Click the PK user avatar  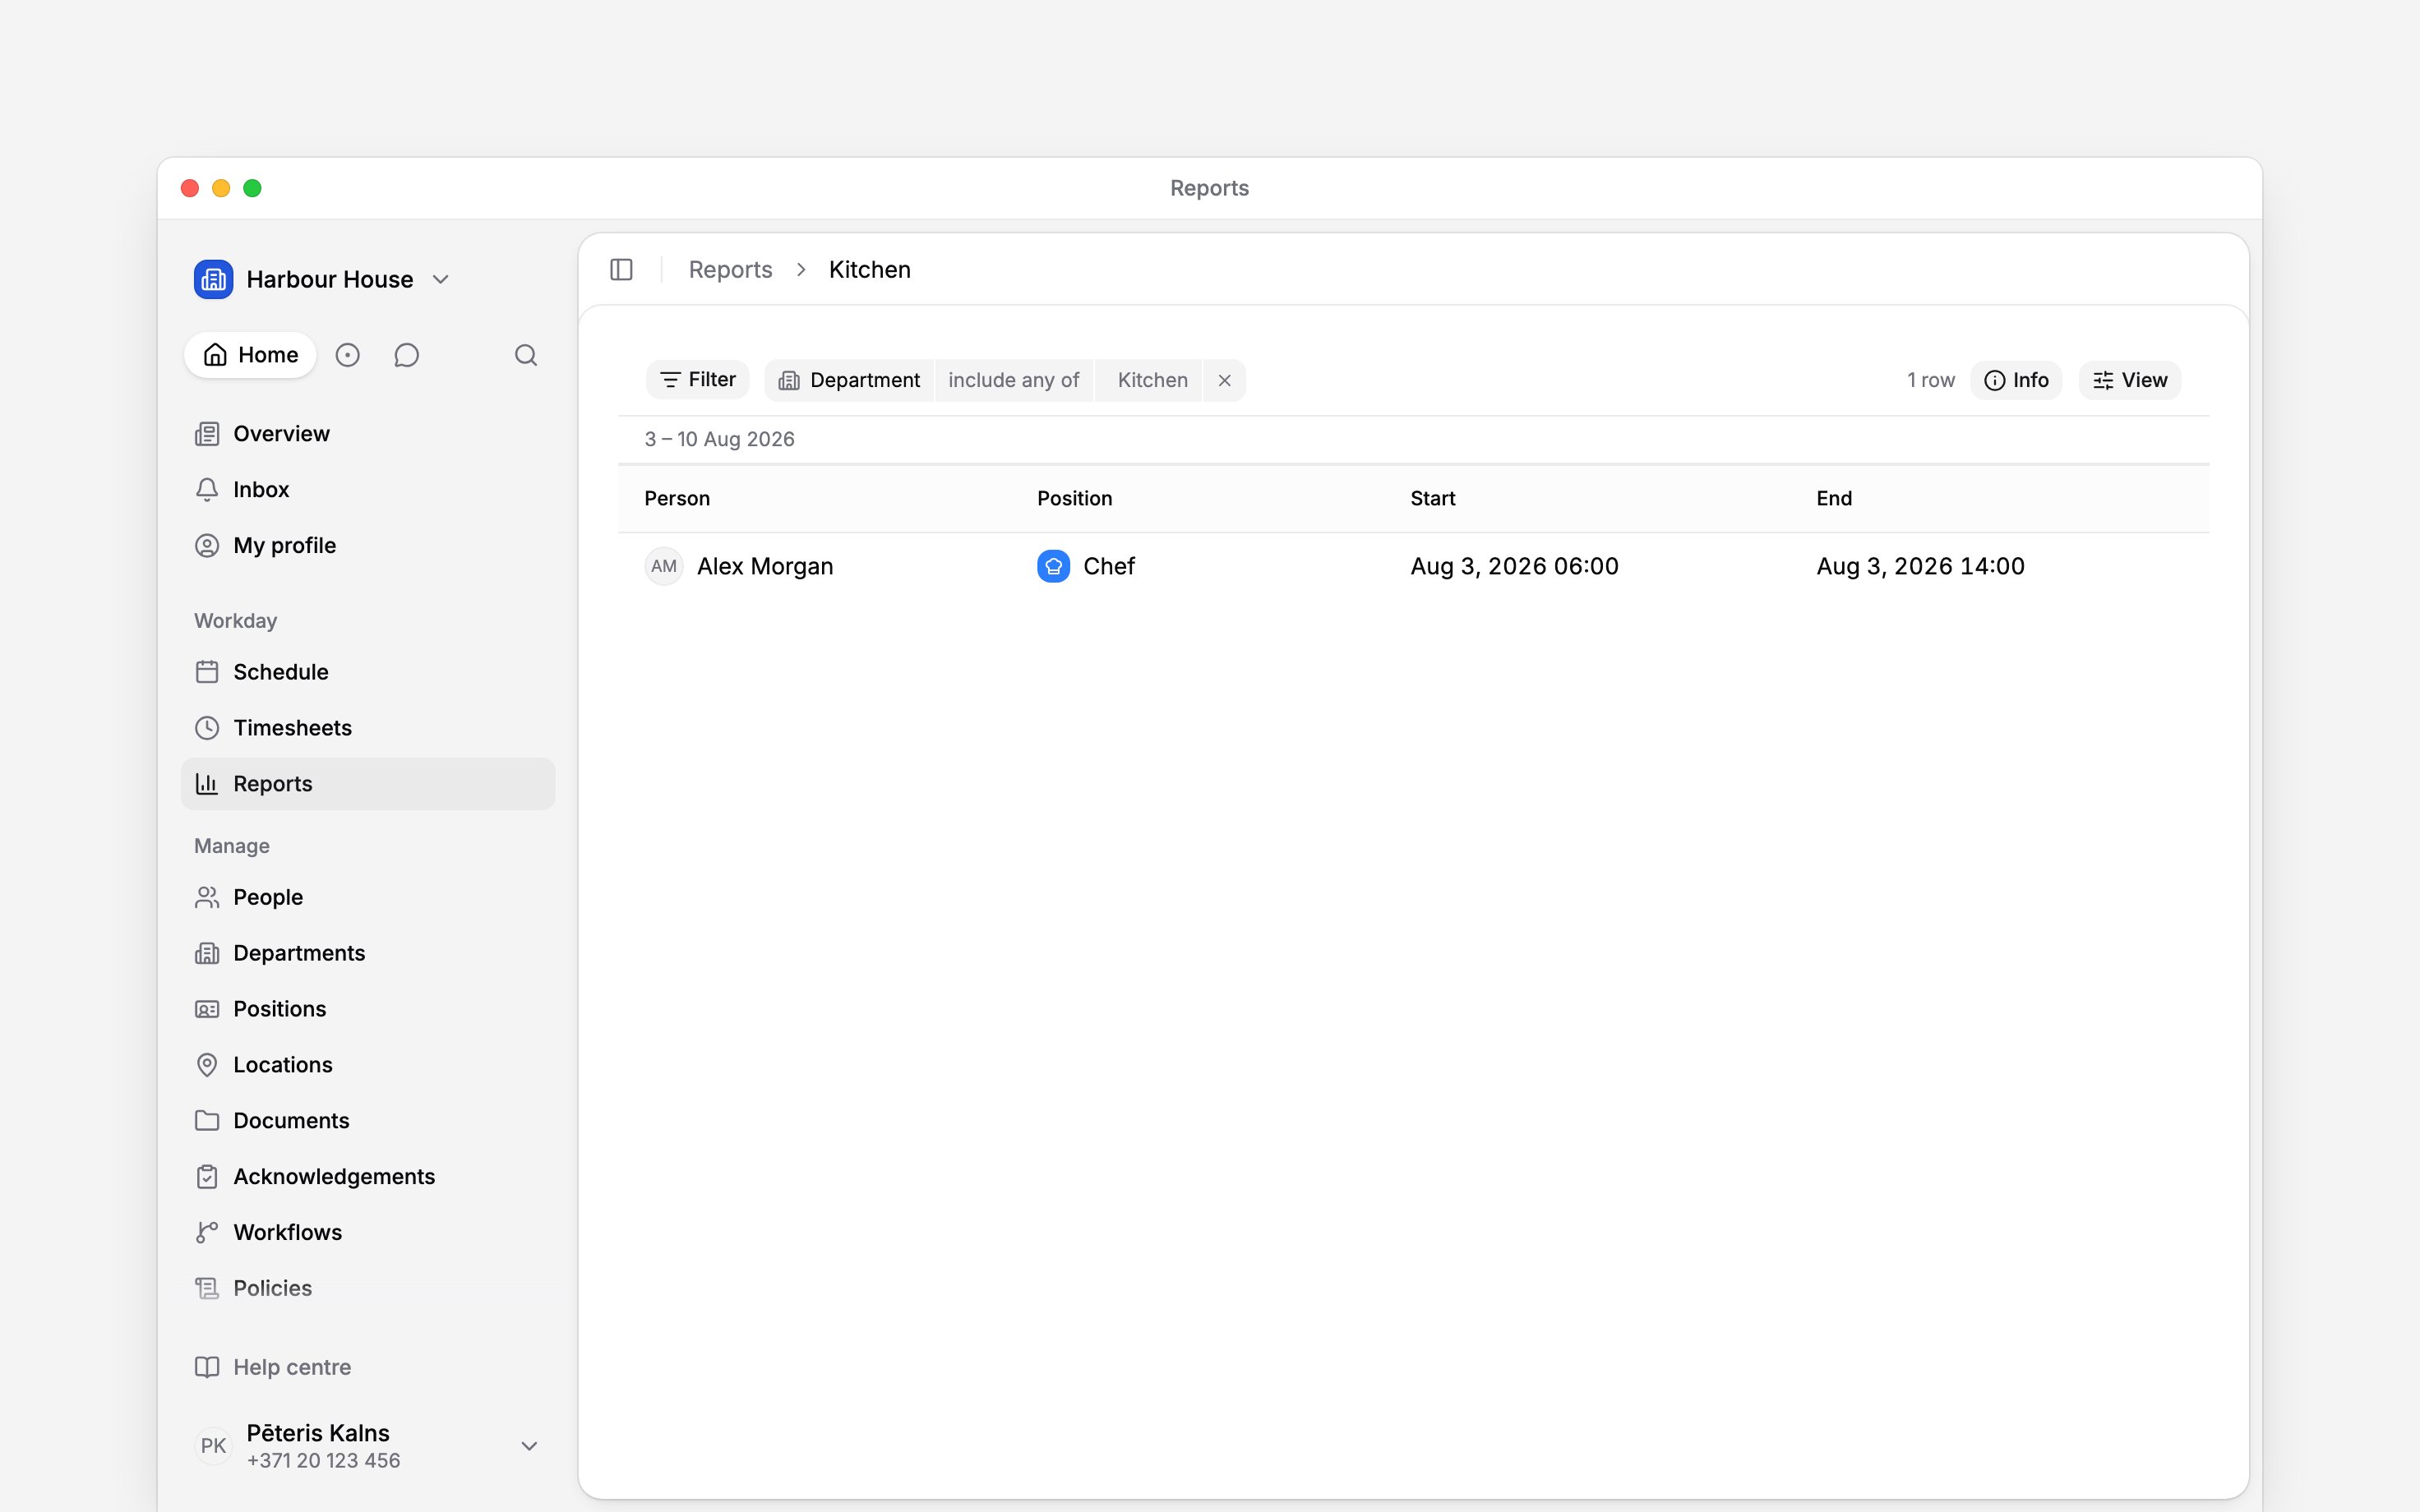(213, 1445)
